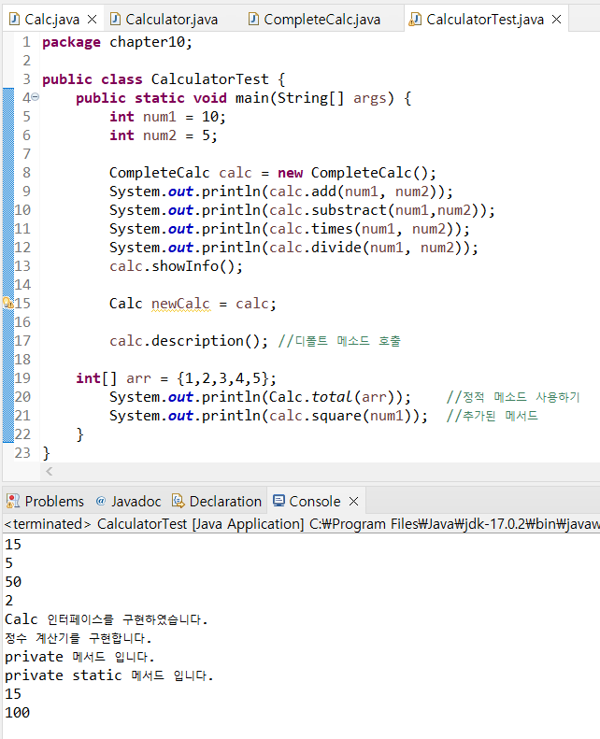Click console line 'private static 메서드 입니다.'
This screenshot has width=600, height=739.
coord(109,675)
